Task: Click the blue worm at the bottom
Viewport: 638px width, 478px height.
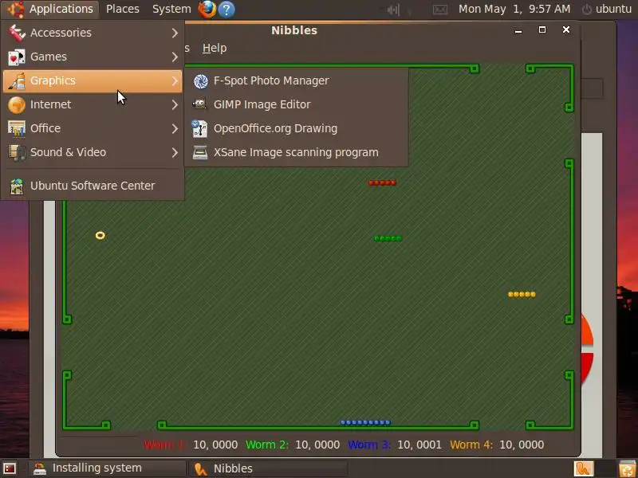Action: pyautogui.click(x=365, y=423)
